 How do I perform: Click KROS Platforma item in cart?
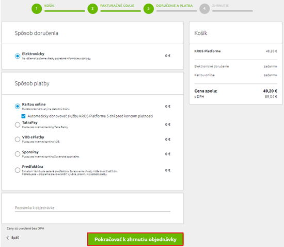pos(208,51)
